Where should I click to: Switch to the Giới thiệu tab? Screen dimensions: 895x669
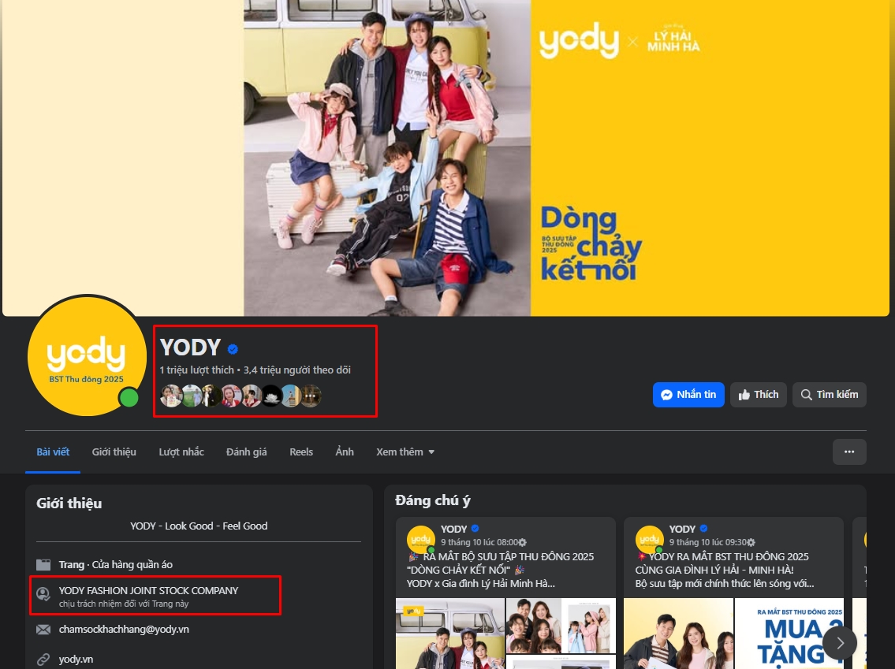pyautogui.click(x=114, y=452)
